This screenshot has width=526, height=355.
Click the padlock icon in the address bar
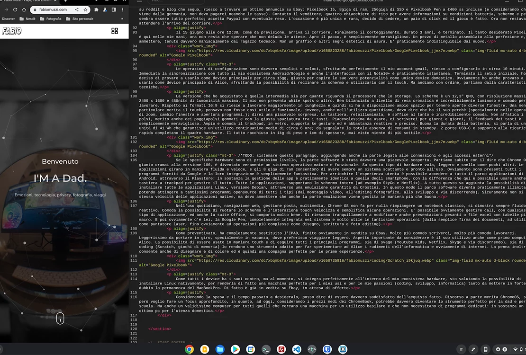[x=35, y=9]
